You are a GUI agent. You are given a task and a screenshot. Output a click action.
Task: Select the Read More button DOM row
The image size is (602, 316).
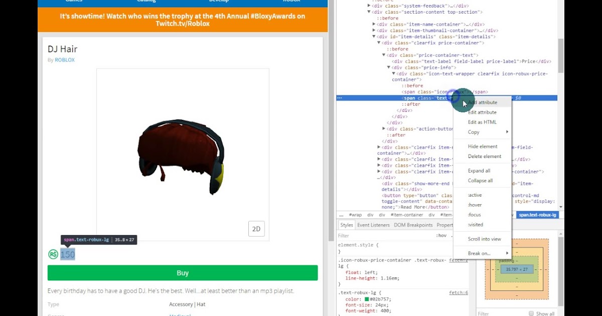click(467, 201)
